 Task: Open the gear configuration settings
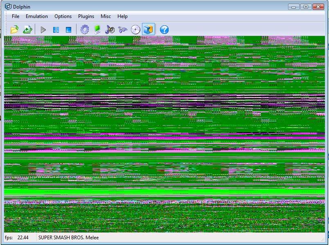[85, 29]
